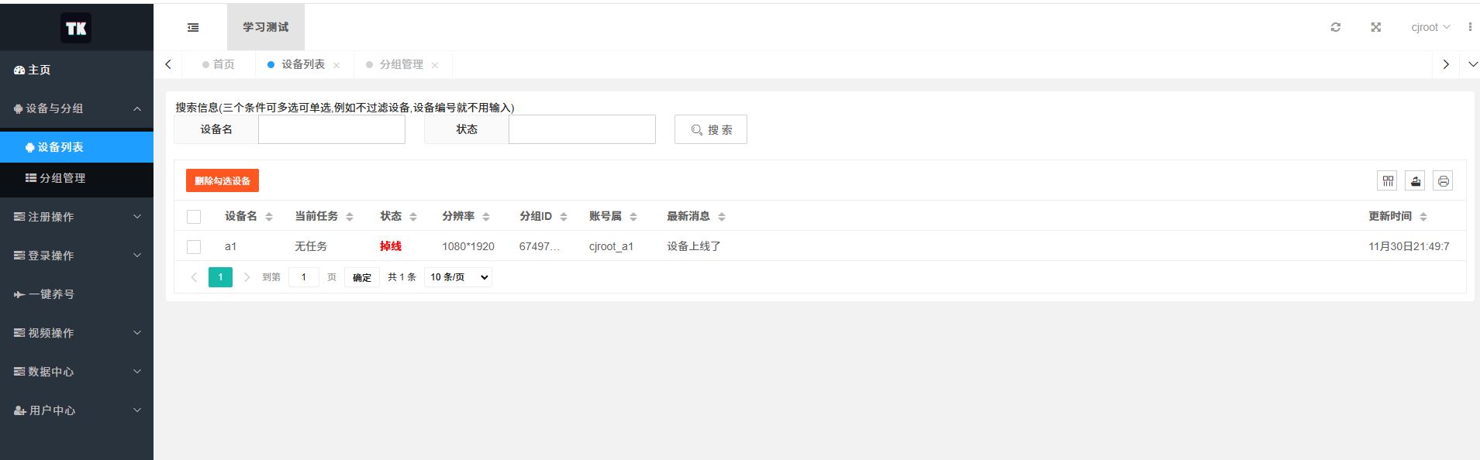
Task: Click the refresh icon in the header
Action: pyautogui.click(x=1335, y=27)
